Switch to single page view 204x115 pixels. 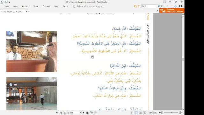point(132,113)
